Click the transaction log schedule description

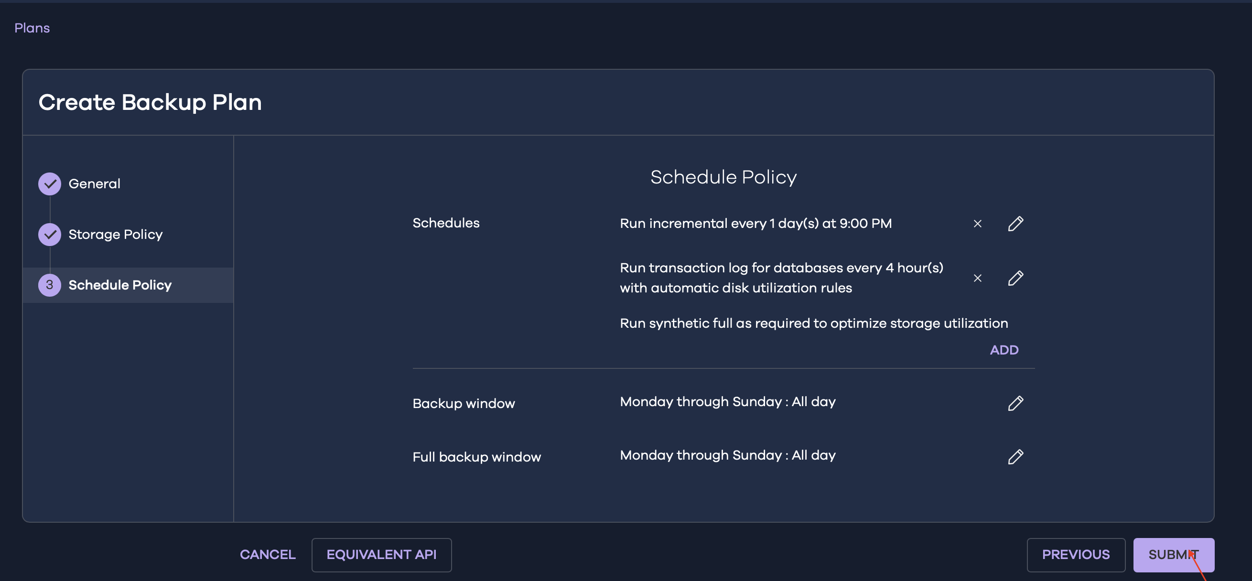781,278
